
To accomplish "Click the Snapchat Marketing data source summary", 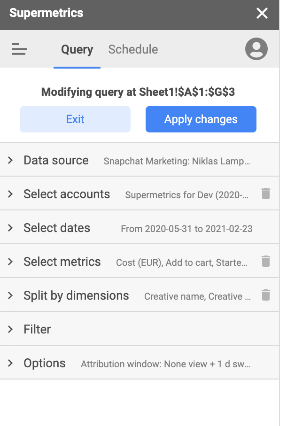I will (177, 161).
